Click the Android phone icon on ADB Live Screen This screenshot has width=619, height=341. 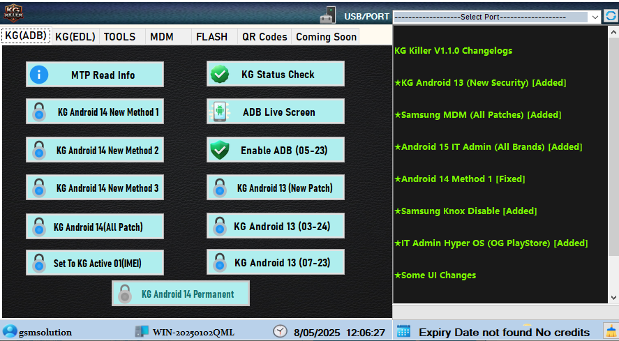220,112
